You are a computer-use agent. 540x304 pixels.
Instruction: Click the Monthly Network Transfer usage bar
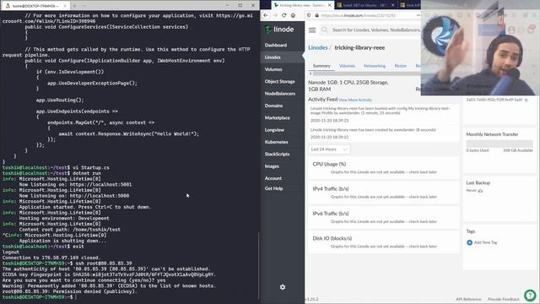point(499,144)
